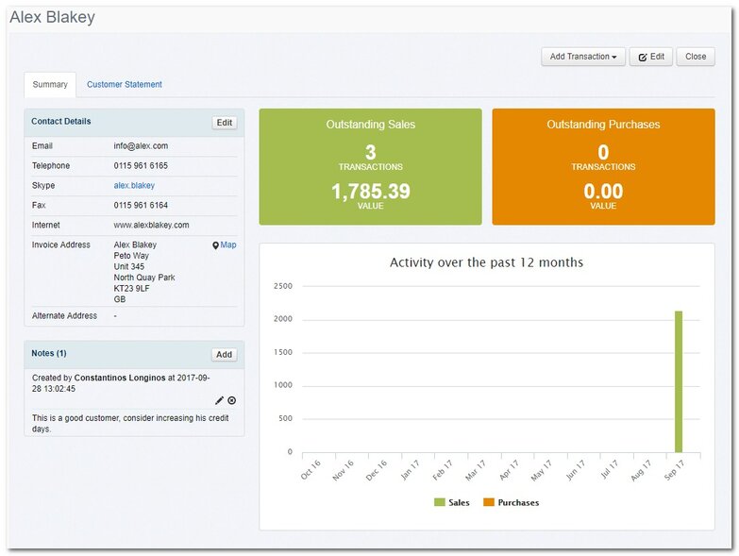Click the map pin icon beside Invoice Address
Screen dimensions: 739x556
215,245
